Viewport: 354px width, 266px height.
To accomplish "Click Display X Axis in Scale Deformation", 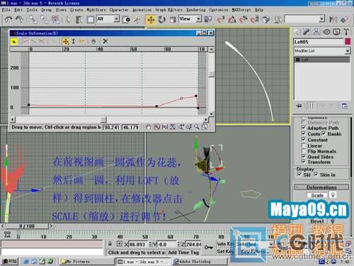I will tap(25, 42).
